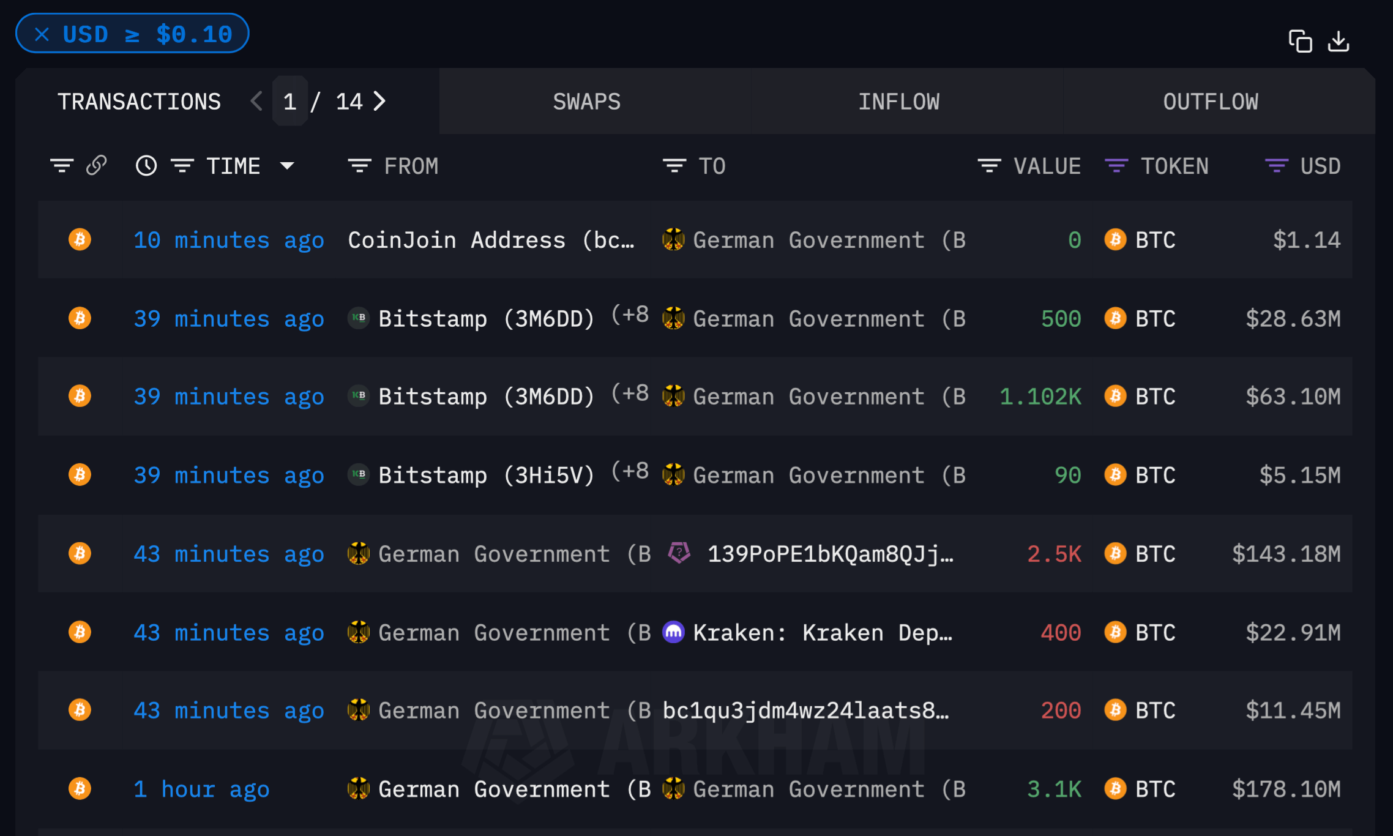Click Bitcoin chain icon in 1 hour row
Image resolution: width=1393 pixels, height=836 pixels.
[80, 788]
